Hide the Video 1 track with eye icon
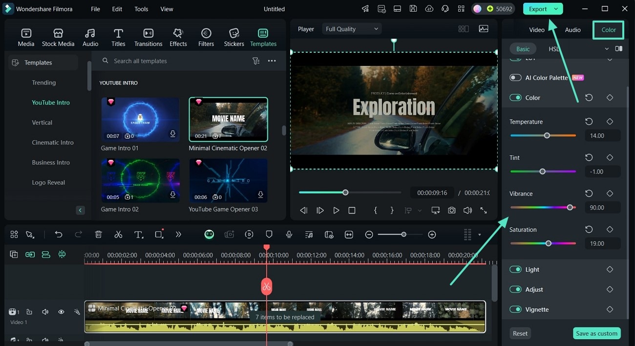This screenshot has height=346, width=635. (x=61, y=312)
